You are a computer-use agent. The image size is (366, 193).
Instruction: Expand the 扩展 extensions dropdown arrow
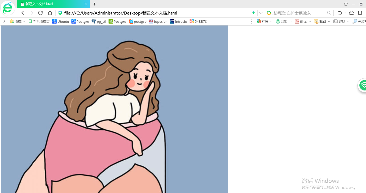(x=271, y=21)
